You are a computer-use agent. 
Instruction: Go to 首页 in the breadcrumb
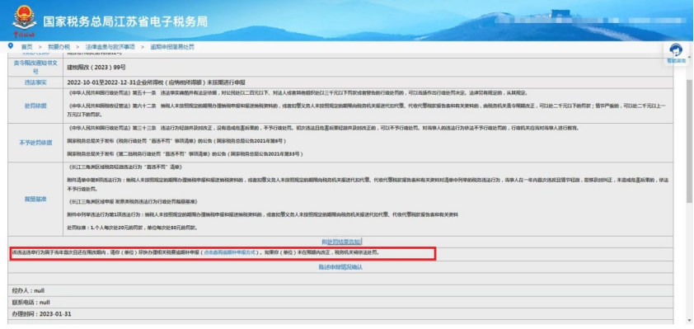[x=26, y=46]
